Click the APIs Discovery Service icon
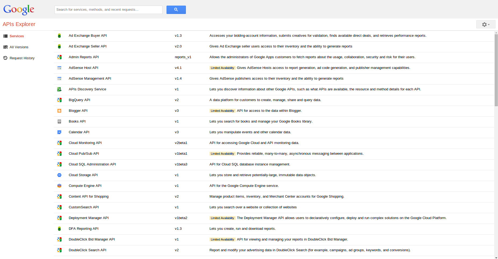The height and width of the screenshot is (259, 498). pos(59,89)
